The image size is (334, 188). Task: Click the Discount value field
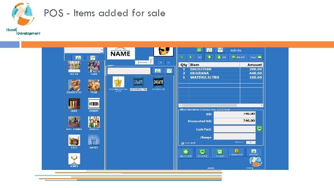pyautogui.click(x=250, y=143)
